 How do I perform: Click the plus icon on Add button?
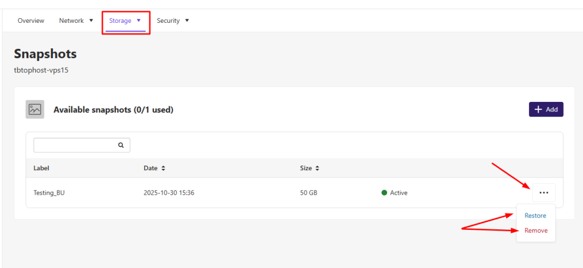[x=538, y=109]
